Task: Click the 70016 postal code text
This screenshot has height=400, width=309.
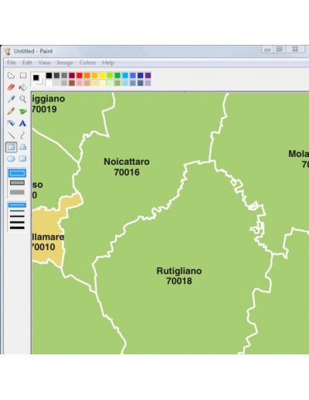Action: coord(127,172)
